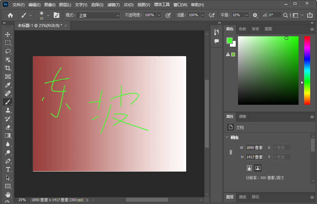Image resolution: width=317 pixels, height=204 pixels.
Task: Select the Move tool
Action: tap(8, 34)
